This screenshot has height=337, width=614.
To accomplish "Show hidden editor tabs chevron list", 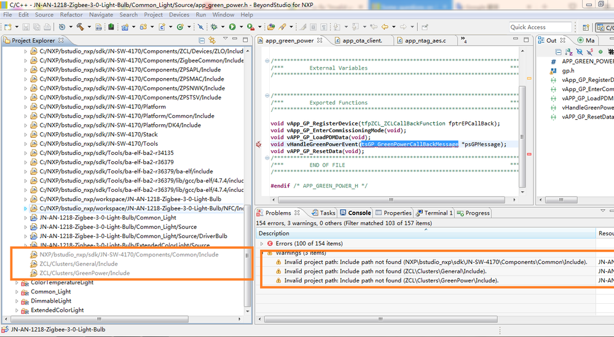I will click(463, 39).
